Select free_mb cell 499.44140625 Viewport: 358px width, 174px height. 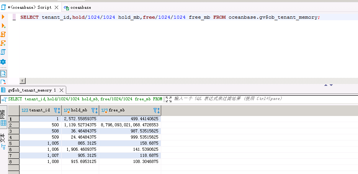point(130,119)
